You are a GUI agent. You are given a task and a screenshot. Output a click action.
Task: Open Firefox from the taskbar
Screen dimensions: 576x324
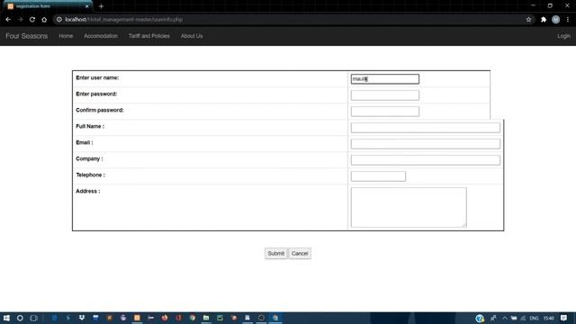pyautogui.click(x=165, y=318)
